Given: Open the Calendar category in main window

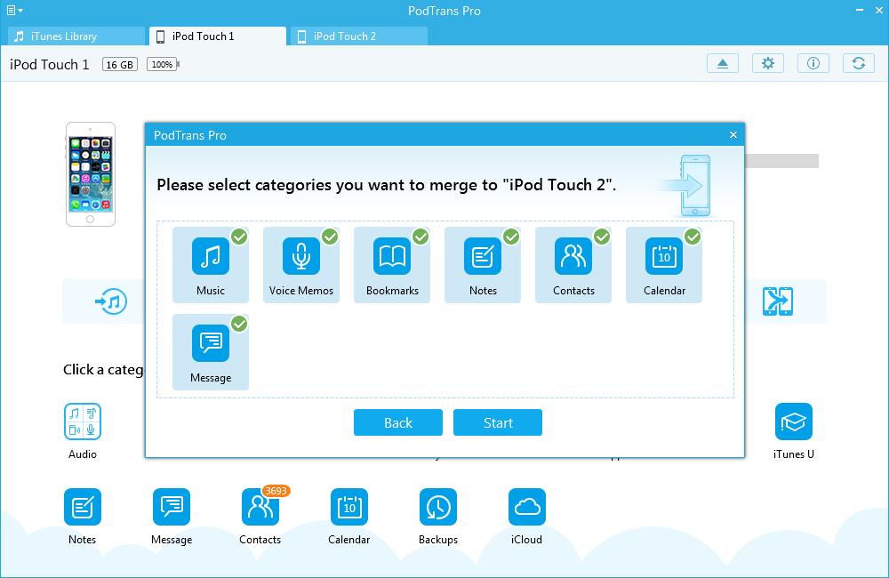Looking at the screenshot, I should tap(349, 517).
